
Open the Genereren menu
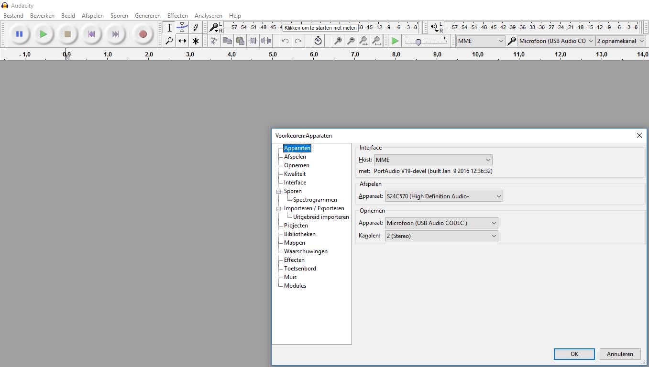147,15
